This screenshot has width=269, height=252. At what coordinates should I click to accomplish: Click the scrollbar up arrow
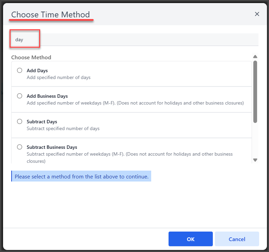coord(255,57)
